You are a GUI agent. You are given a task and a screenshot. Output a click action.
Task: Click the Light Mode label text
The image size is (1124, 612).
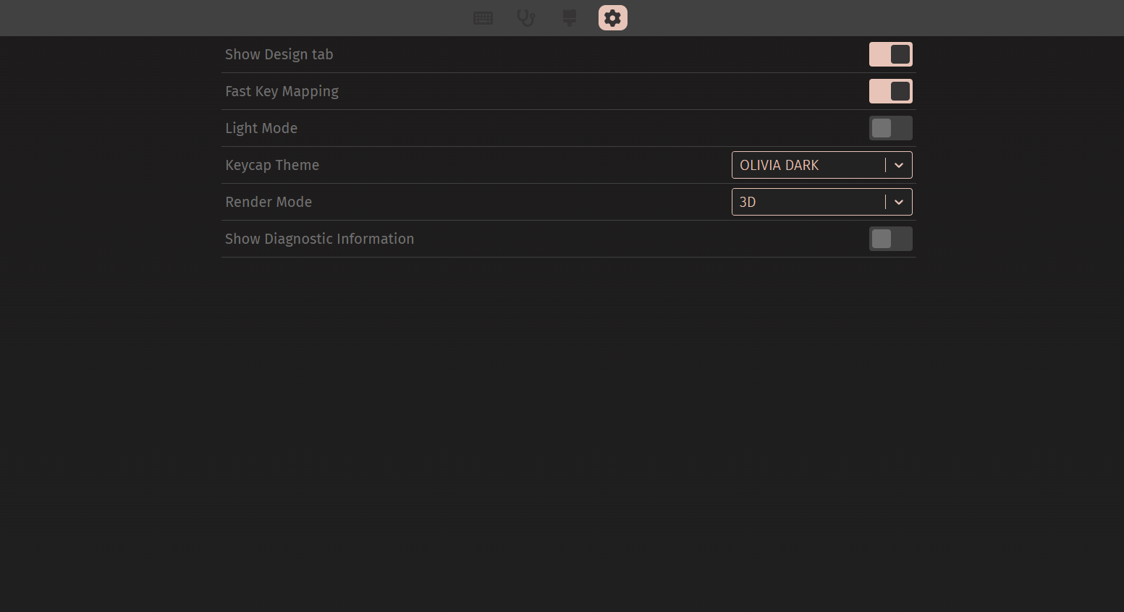tap(261, 128)
